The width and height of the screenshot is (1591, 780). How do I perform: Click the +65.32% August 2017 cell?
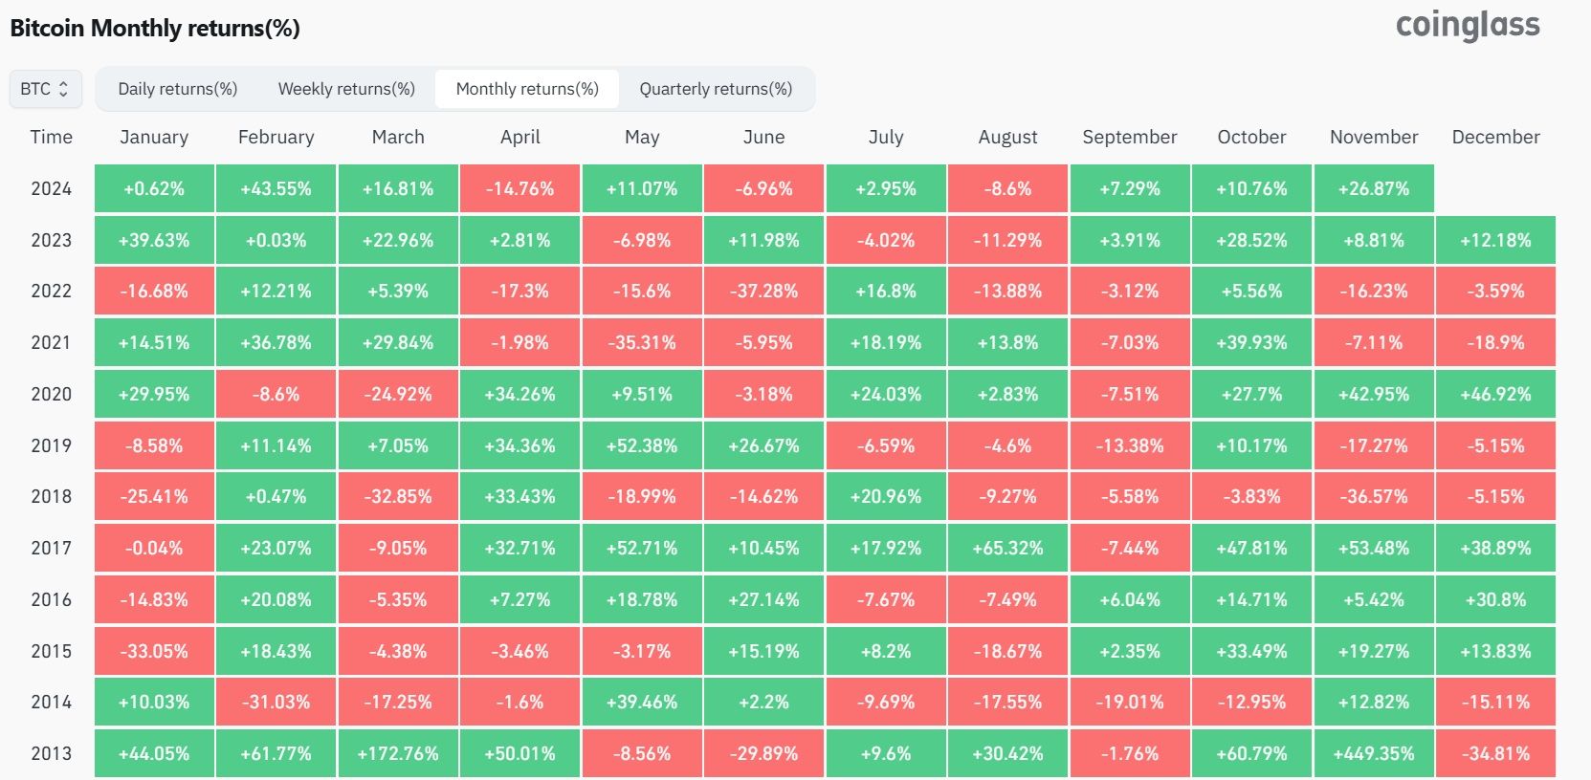point(1007,548)
